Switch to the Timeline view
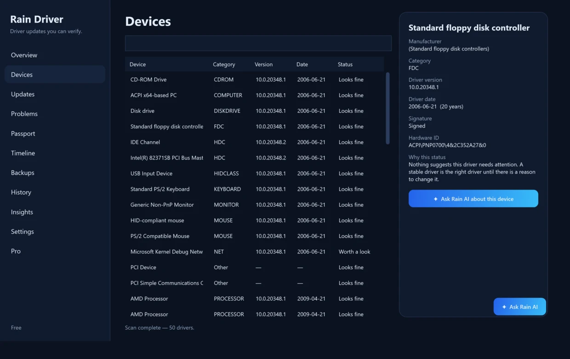The image size is (570, 359). 55,153
